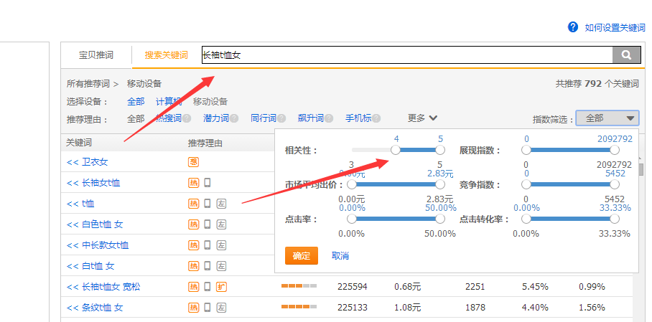Click the 展现指数 slider right handle

(x=615, y=150)
